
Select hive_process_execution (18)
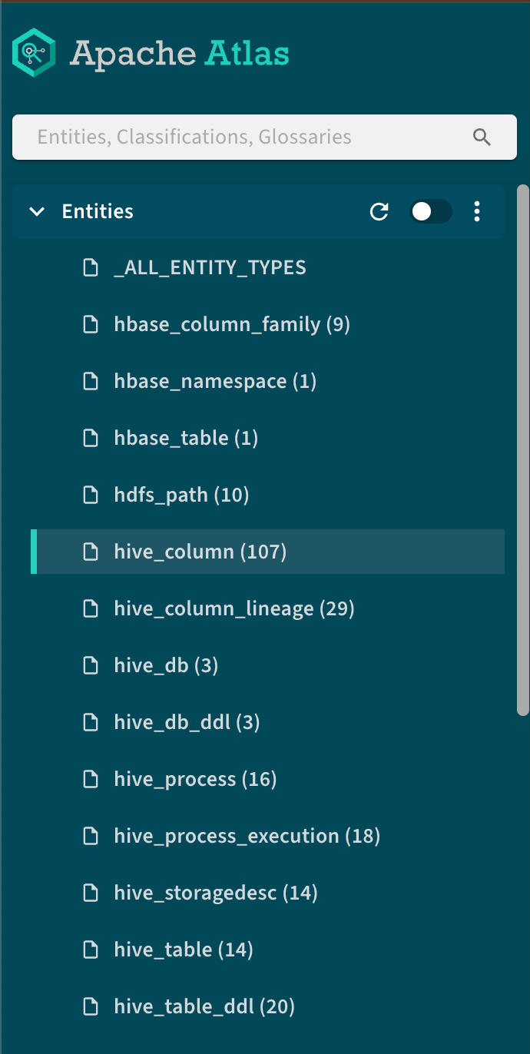coord(247,836)
